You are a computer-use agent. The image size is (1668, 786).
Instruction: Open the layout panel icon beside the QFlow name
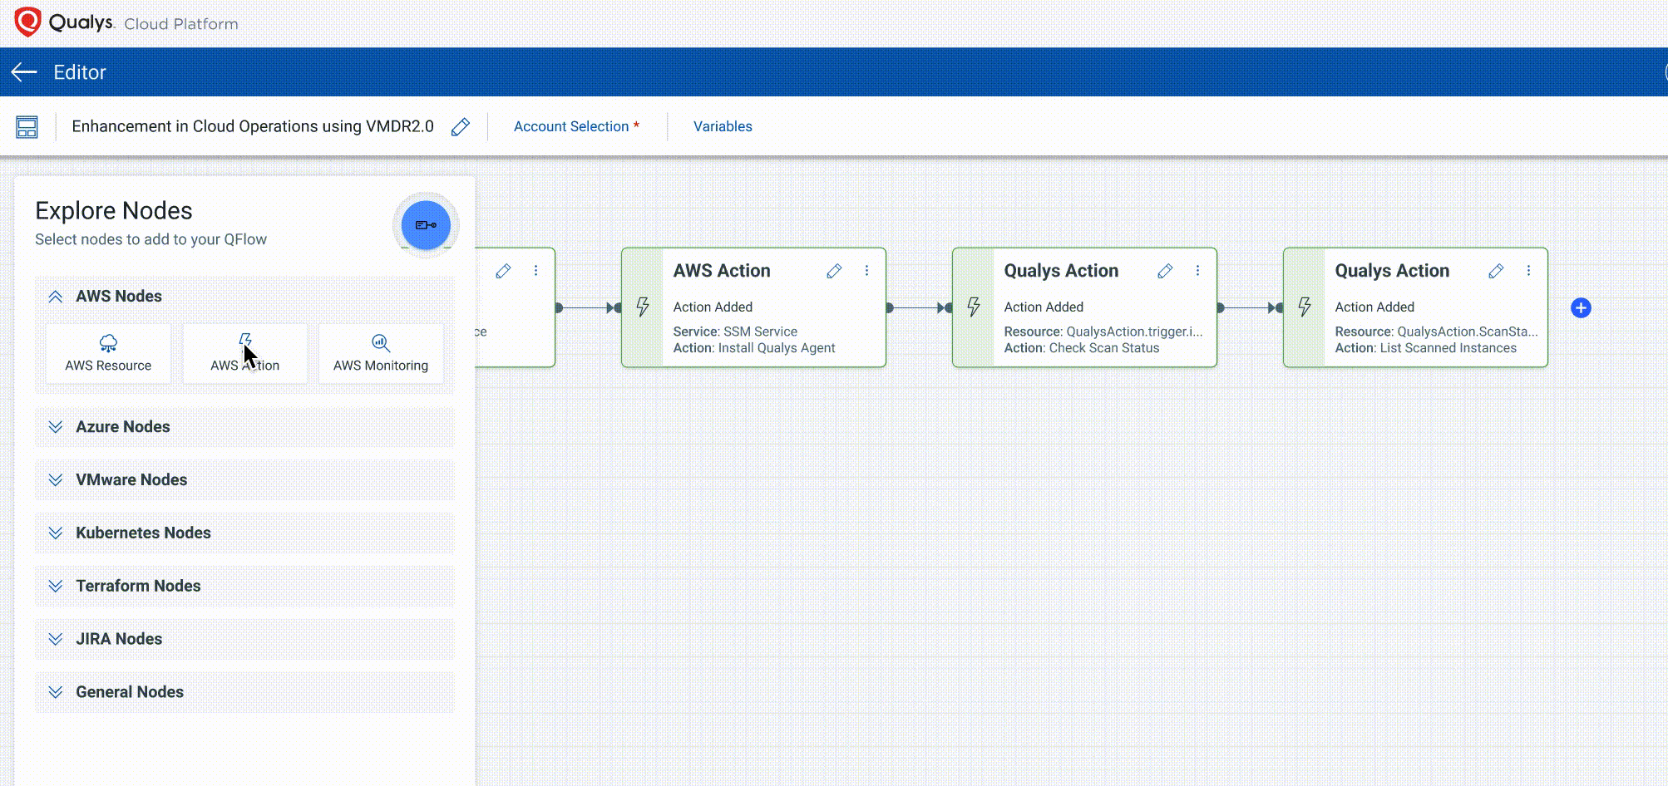(27, 127)
